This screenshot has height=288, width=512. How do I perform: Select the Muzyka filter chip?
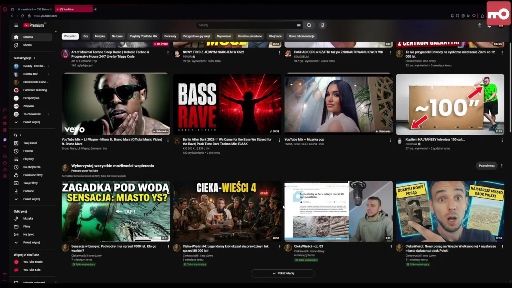coord(100,36)
